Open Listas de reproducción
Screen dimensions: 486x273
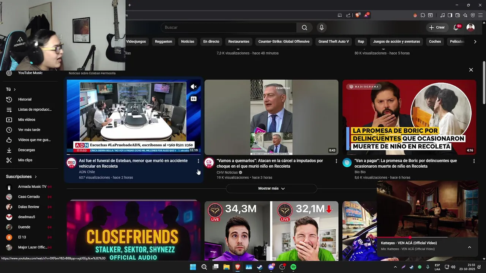(30, 110)
